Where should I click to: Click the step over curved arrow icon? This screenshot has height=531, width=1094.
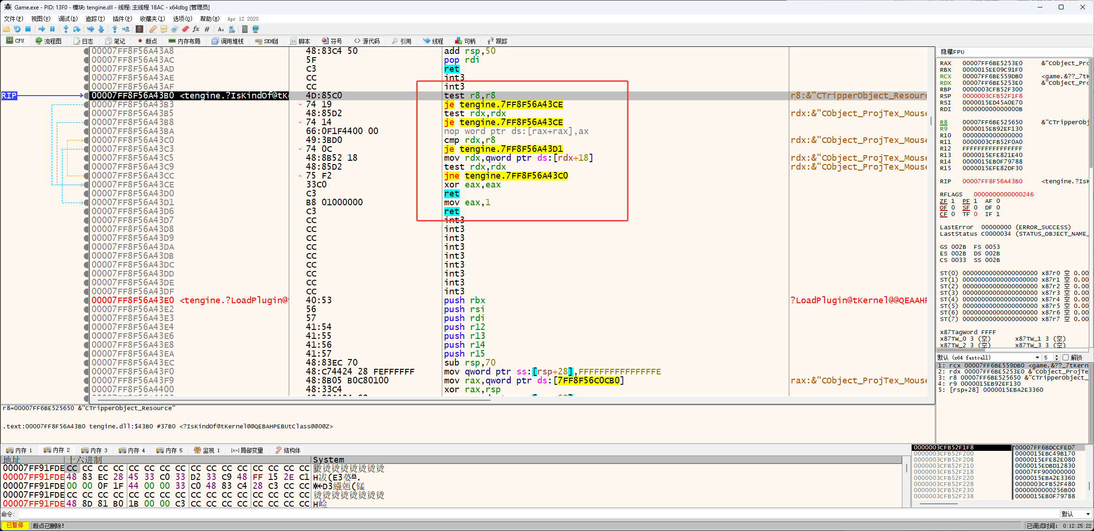[x=77, y=29]
